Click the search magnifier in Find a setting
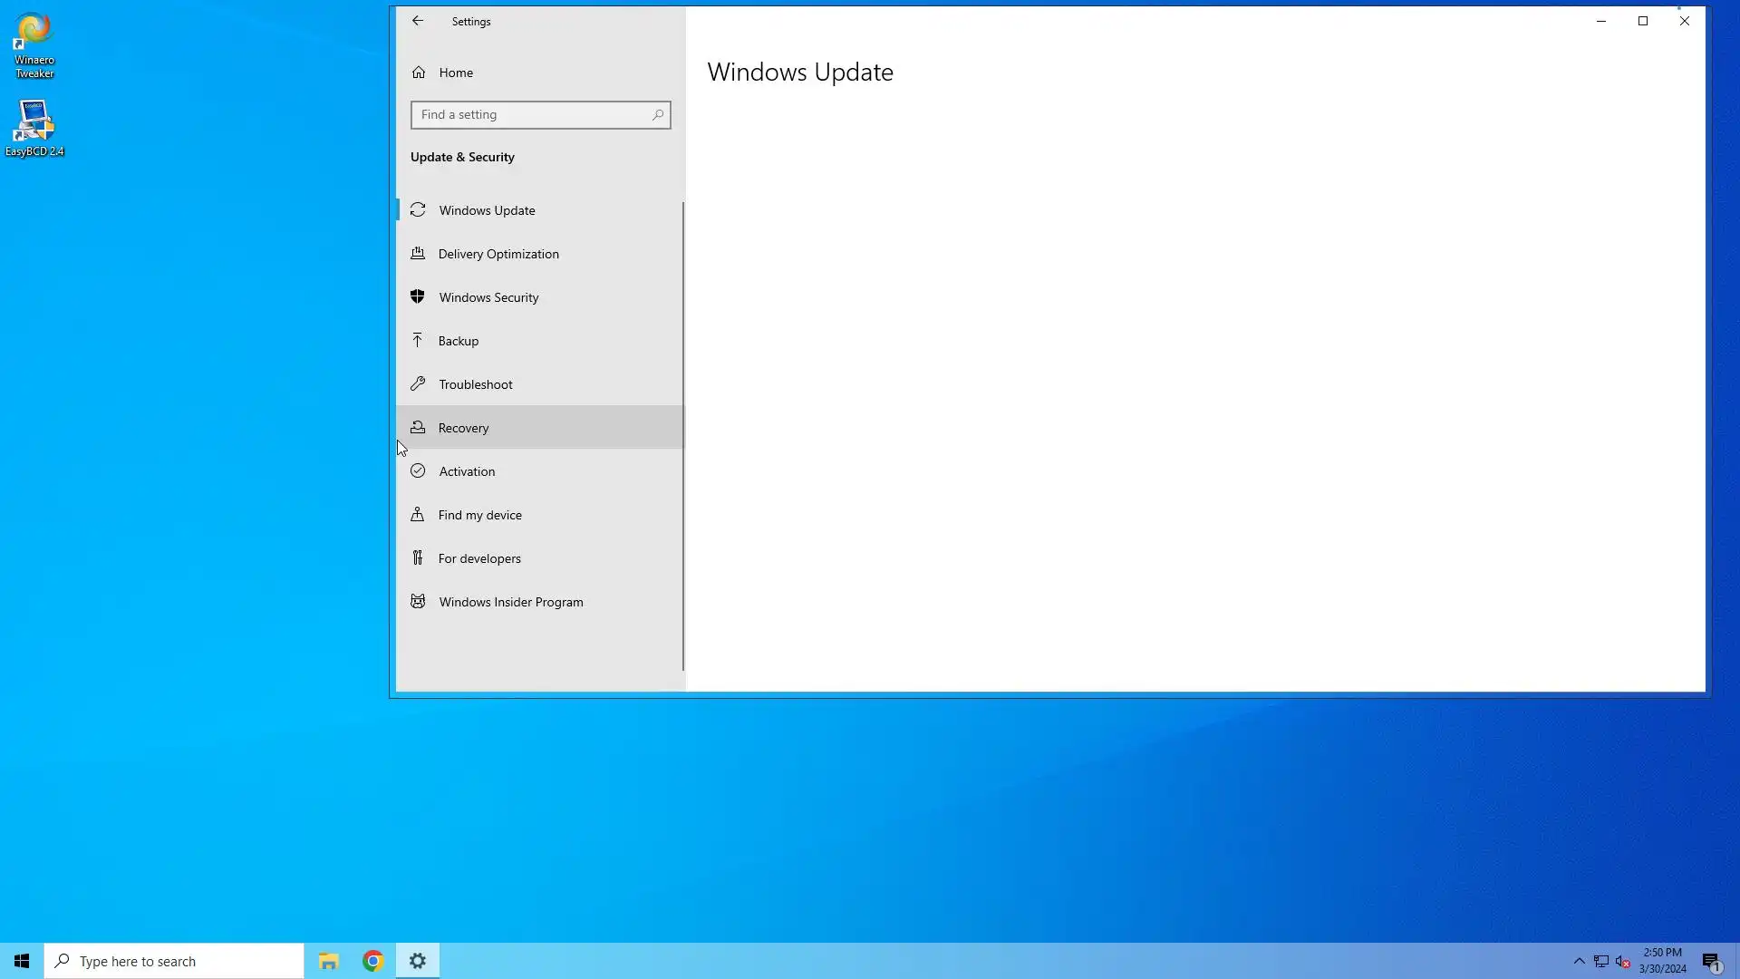1740x979 pixels. (658, 115)
